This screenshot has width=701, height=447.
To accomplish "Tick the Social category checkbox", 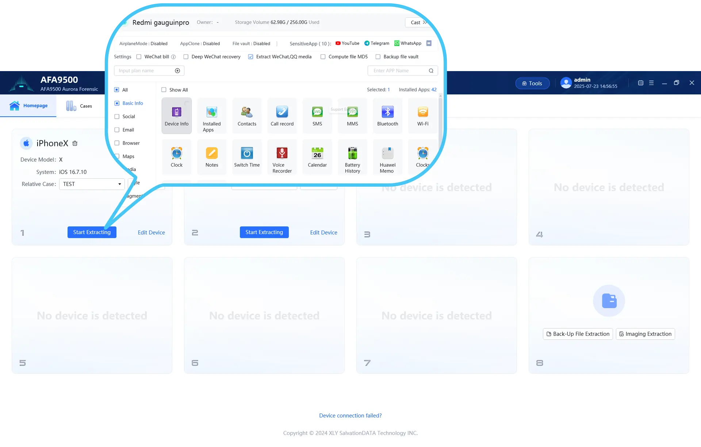I will (117, 117).
